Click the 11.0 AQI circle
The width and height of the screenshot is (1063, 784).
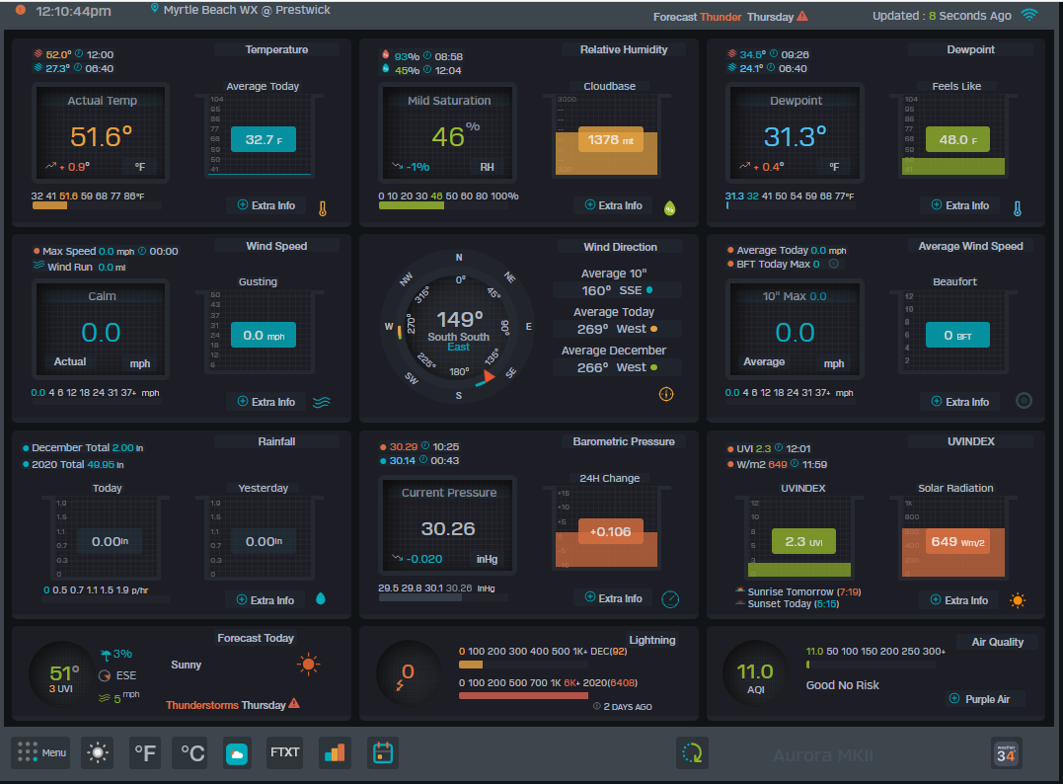[x=754, y=674]
